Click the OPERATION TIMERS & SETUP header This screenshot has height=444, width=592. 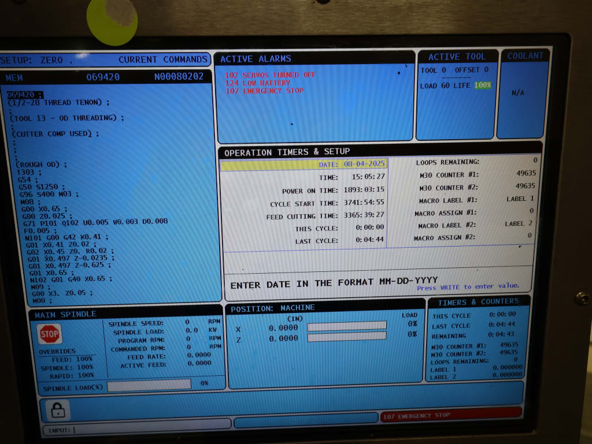point(379,151)
